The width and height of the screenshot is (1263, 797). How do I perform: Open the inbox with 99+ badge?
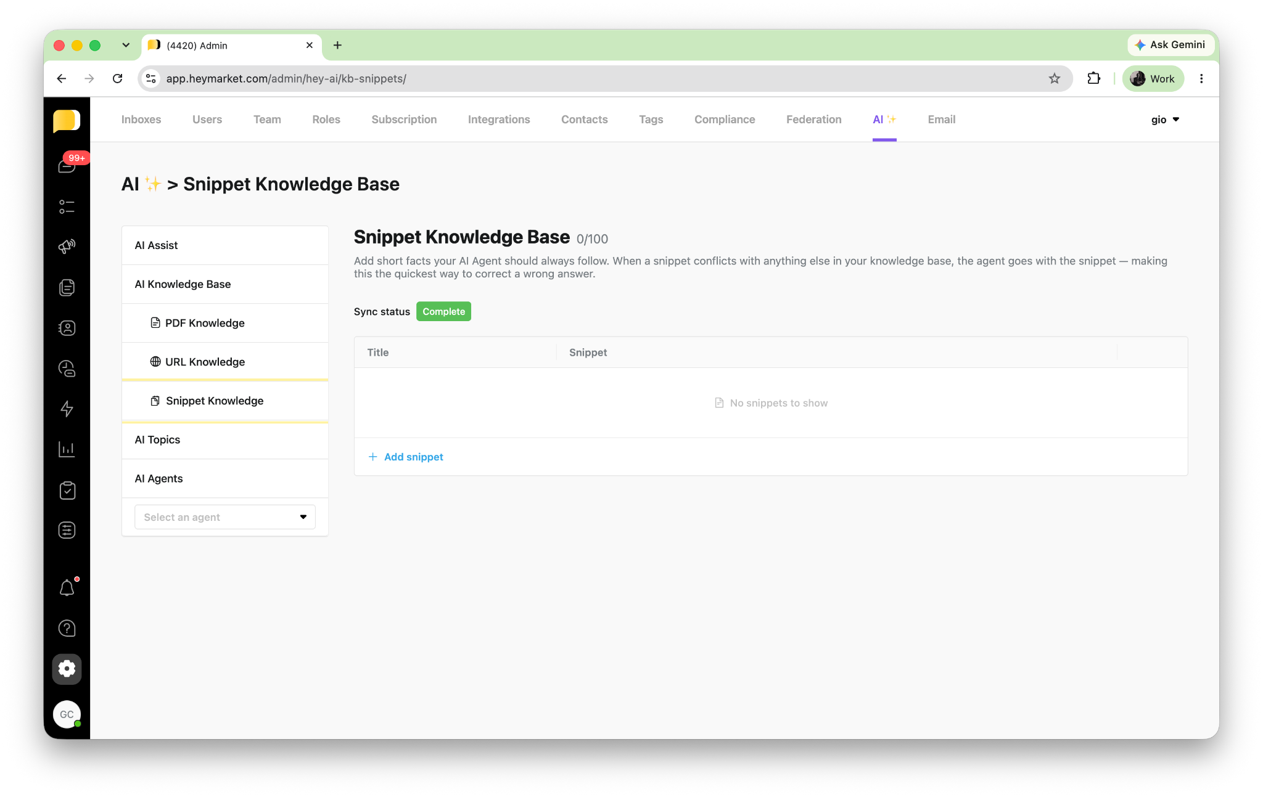(67, 165)
